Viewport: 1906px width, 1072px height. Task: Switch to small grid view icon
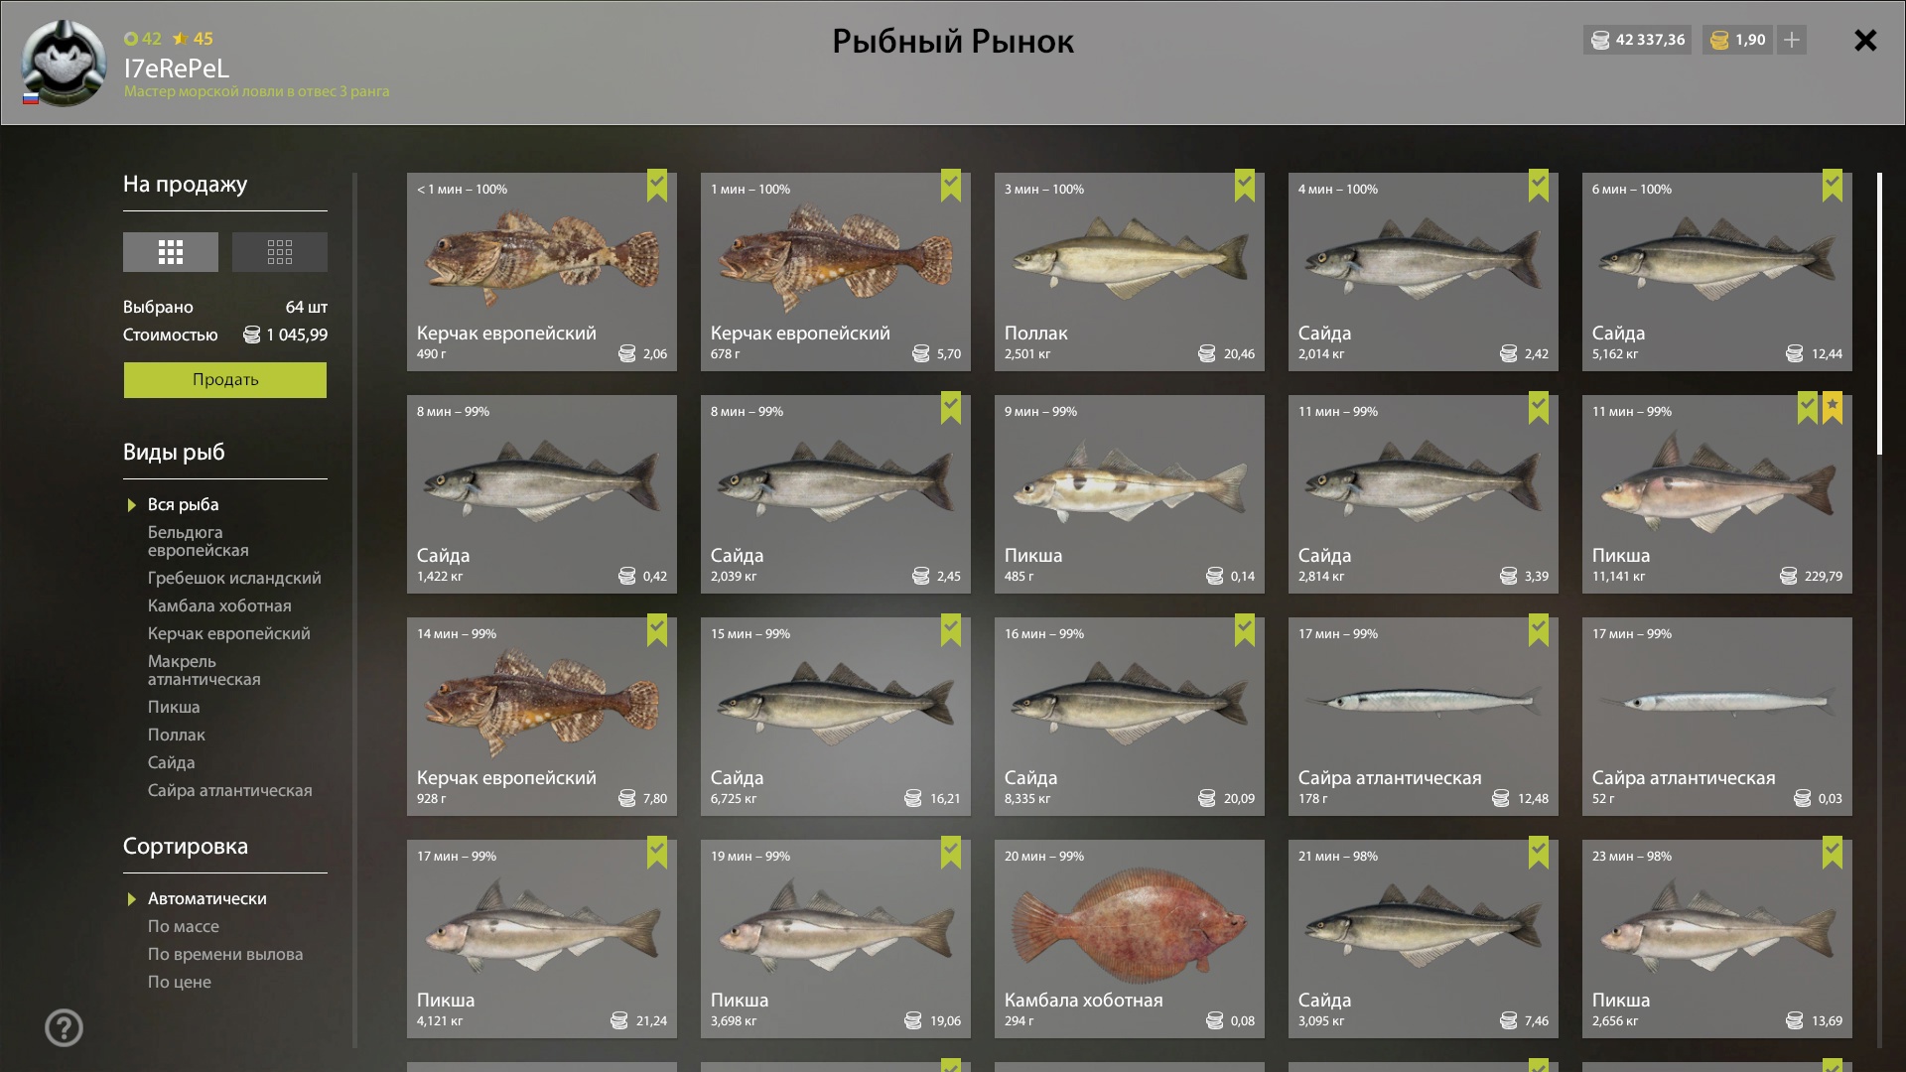[280, 252]
